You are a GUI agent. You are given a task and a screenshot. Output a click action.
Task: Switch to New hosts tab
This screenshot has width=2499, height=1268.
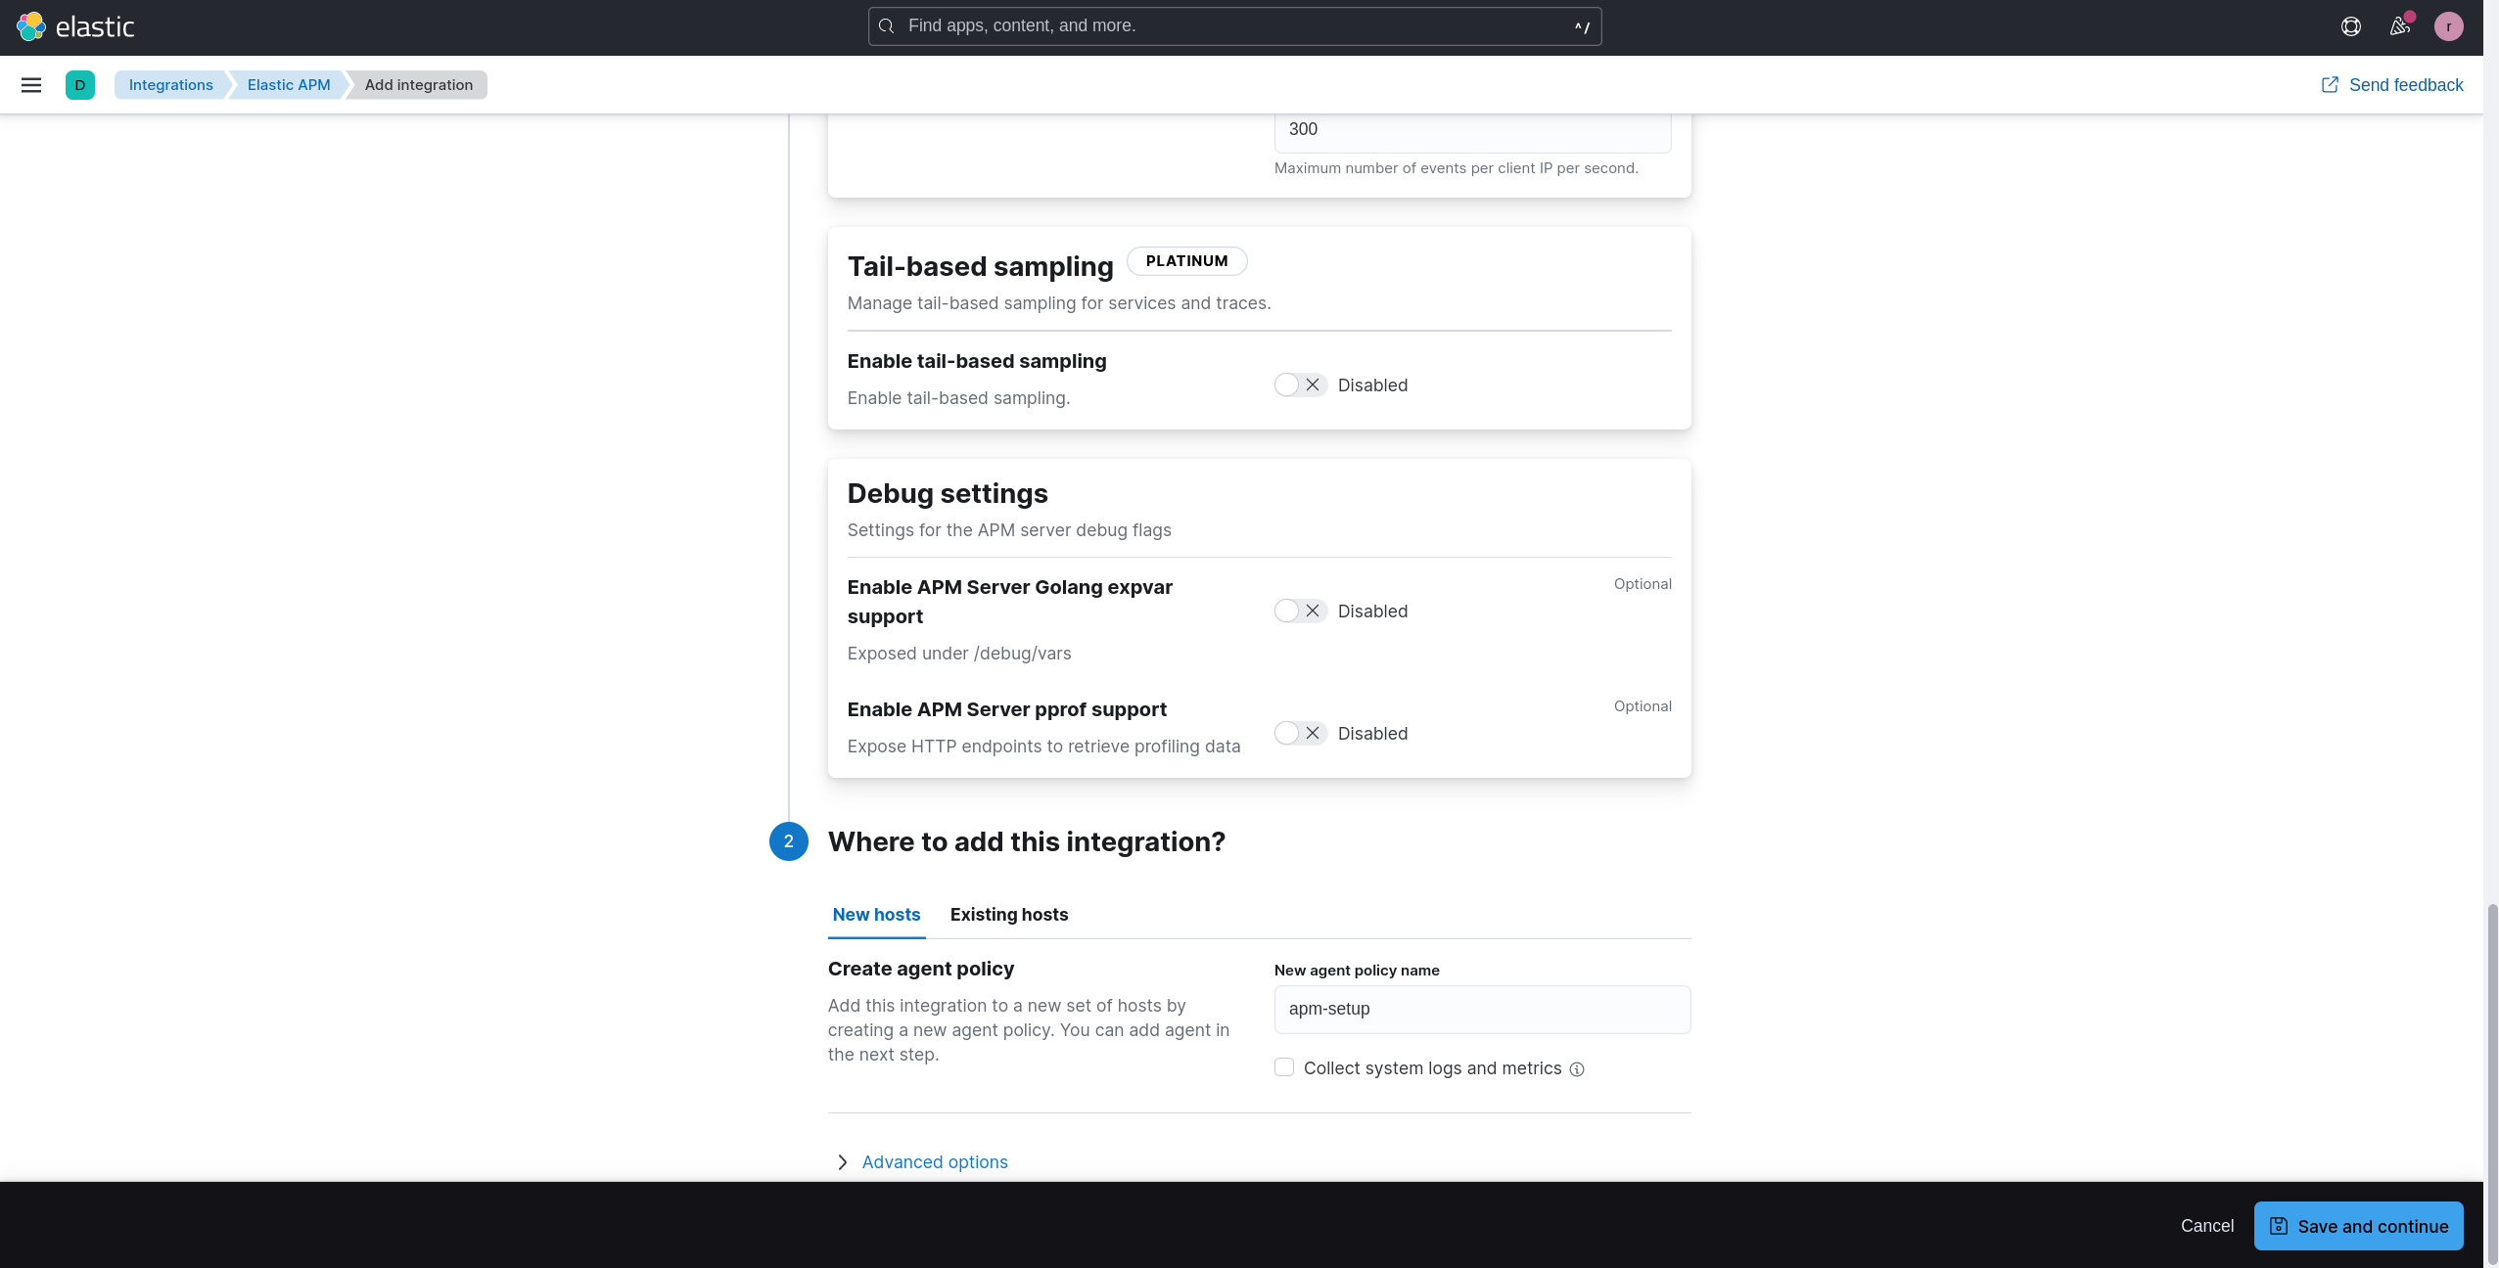pyautogui.click(x=877, y=915)
